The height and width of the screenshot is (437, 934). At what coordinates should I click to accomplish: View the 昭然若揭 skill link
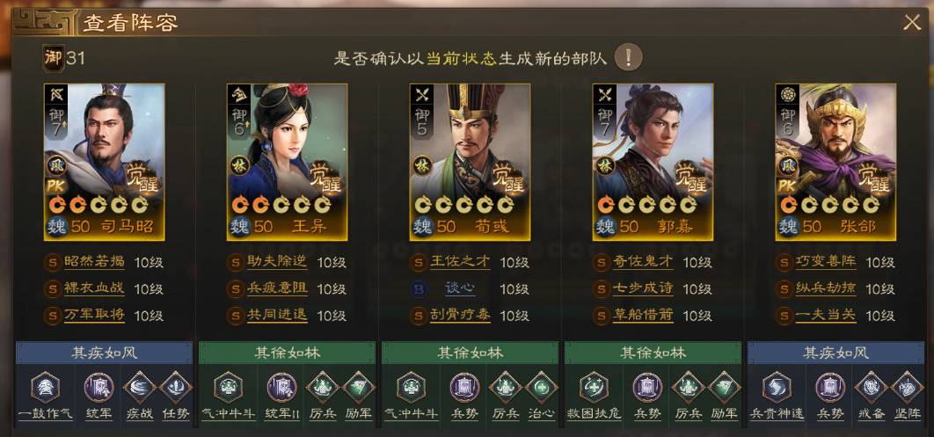[x=95, y=261]
